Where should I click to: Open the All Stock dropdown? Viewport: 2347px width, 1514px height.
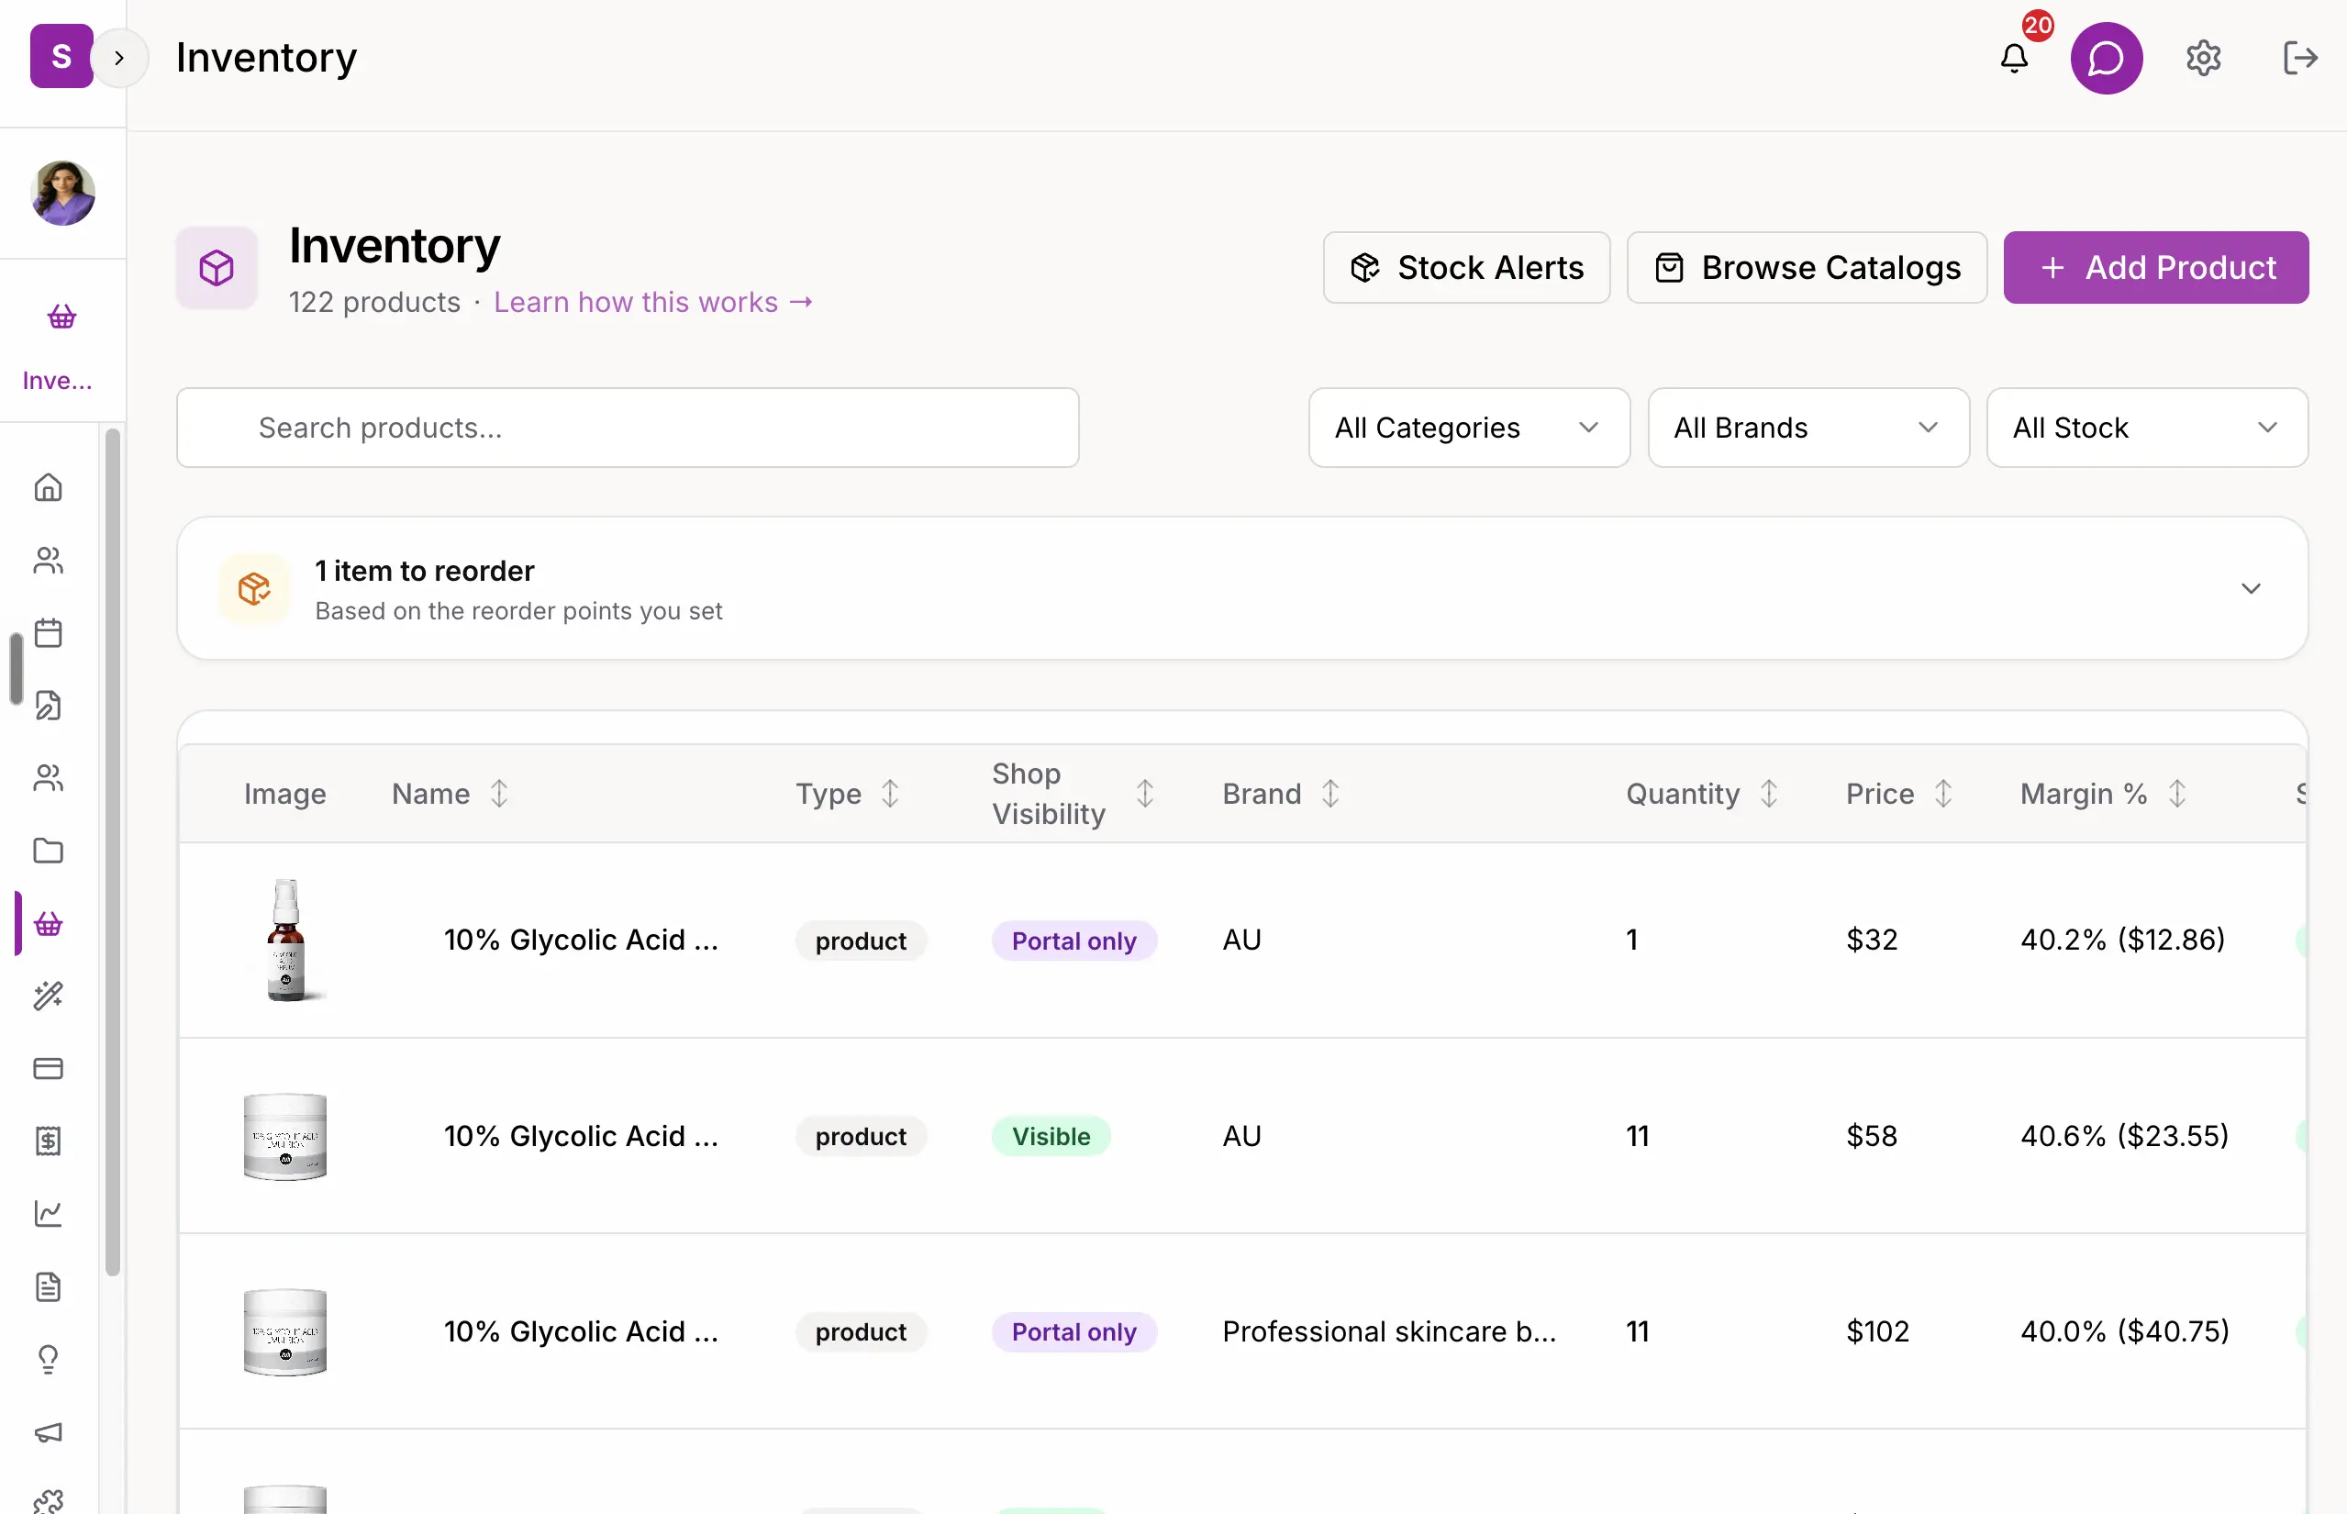click(x=2148, y=428)
